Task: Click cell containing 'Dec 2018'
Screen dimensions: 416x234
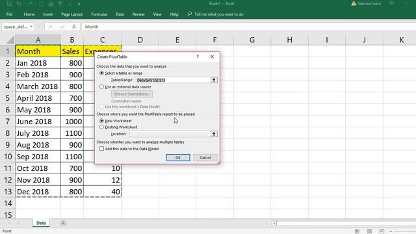Action: 38,192
